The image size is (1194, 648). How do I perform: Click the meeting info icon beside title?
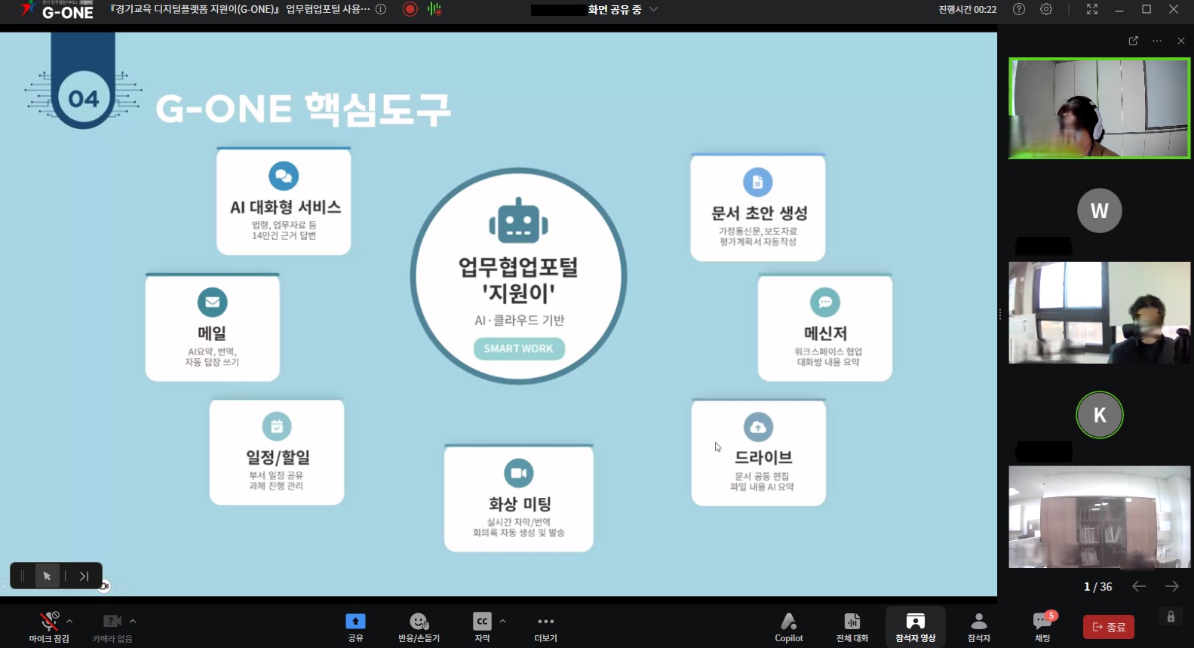coord(381,10)
